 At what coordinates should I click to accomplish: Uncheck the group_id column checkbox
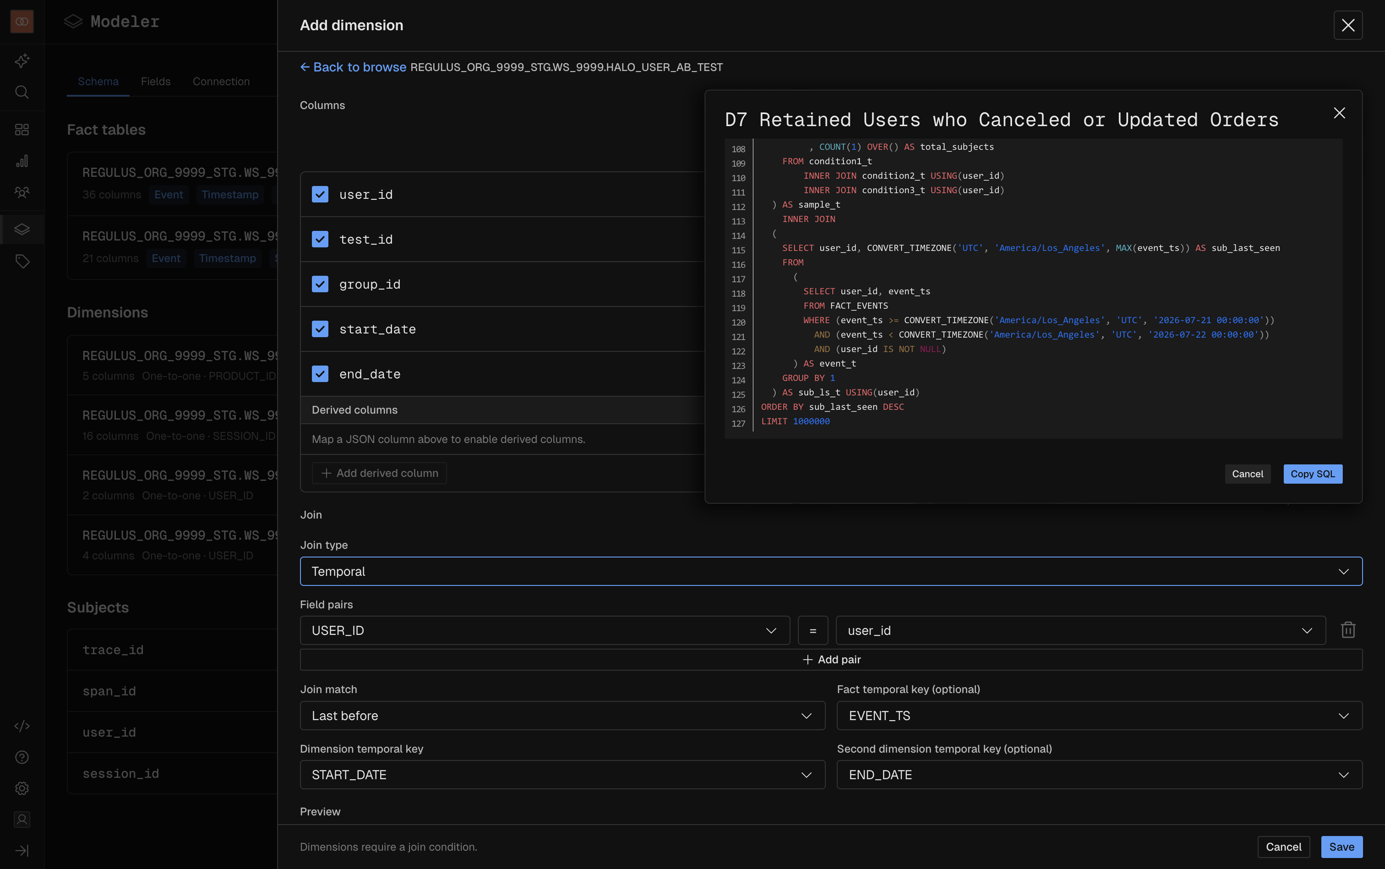tap(320, 284)
